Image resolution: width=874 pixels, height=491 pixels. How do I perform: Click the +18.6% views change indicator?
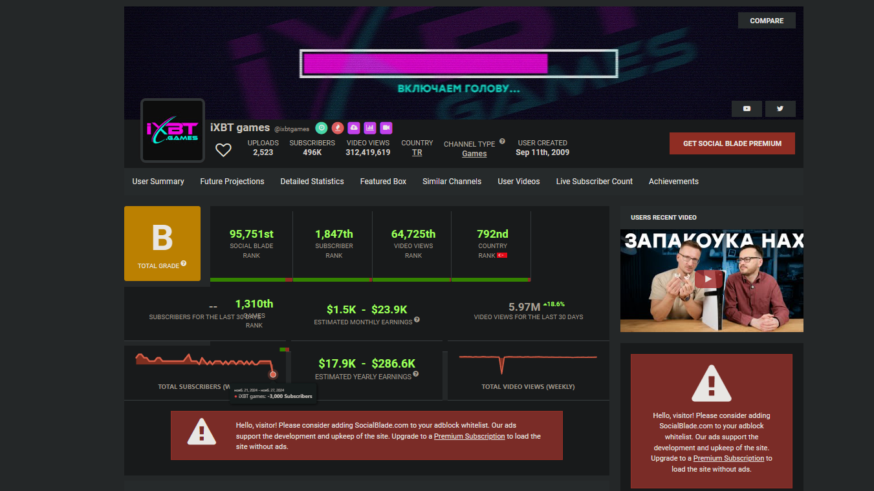554,304
